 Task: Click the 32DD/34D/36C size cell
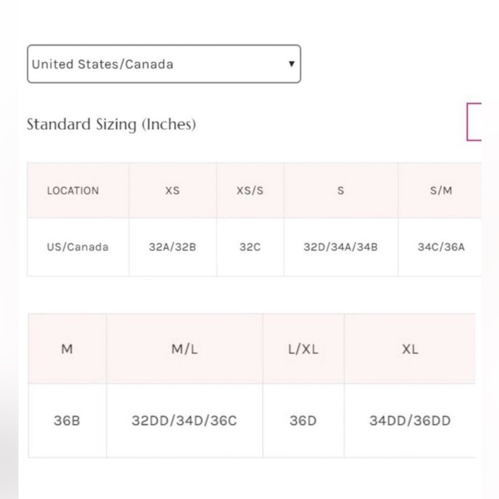pos(185,420)
